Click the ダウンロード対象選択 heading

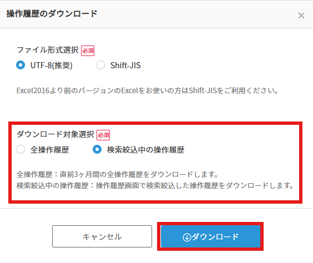[x=55, y=134]
